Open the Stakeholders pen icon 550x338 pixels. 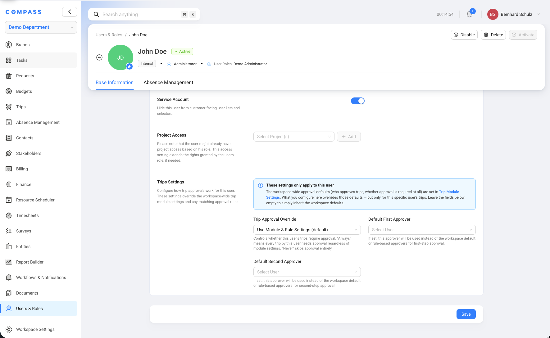9,153
